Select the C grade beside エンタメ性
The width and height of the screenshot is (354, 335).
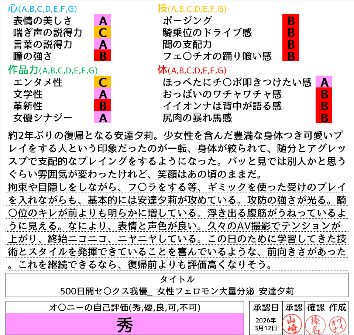coord(103,82)
